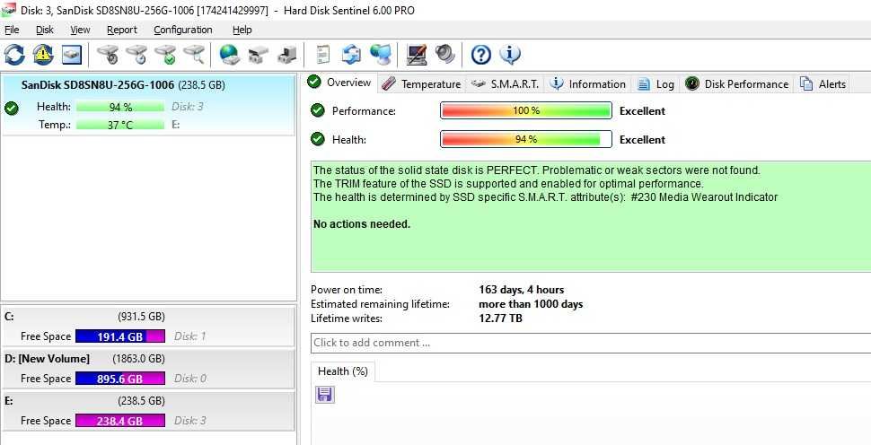Click the D: free space 895.6 GB bar
The image size is (871, 445).
click(x=120, y=379)
